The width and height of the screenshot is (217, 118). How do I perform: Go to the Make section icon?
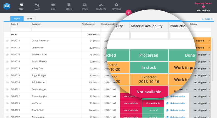37,5
